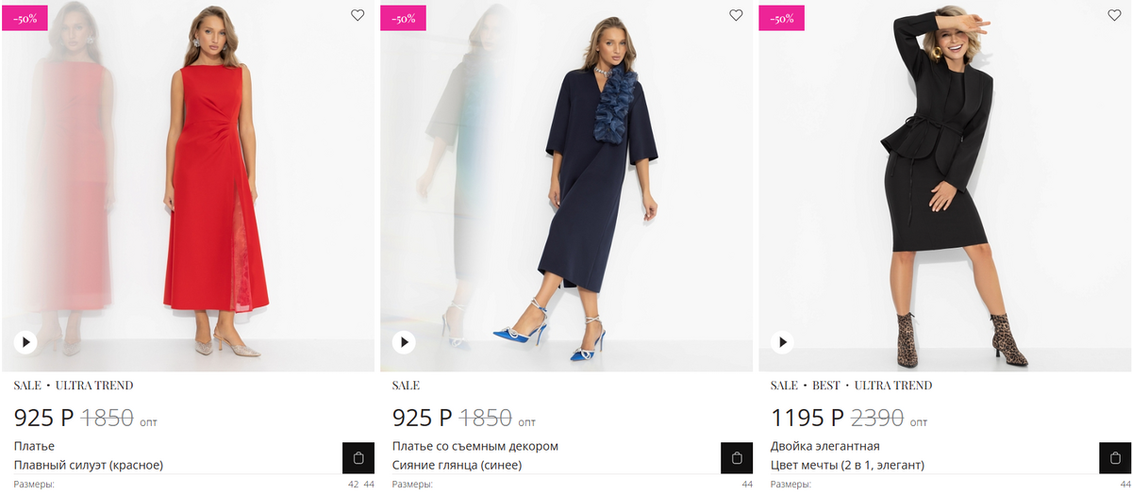Open navy dress product image
The width and height of the screenshot is (1132, 494).
[566, 189]
